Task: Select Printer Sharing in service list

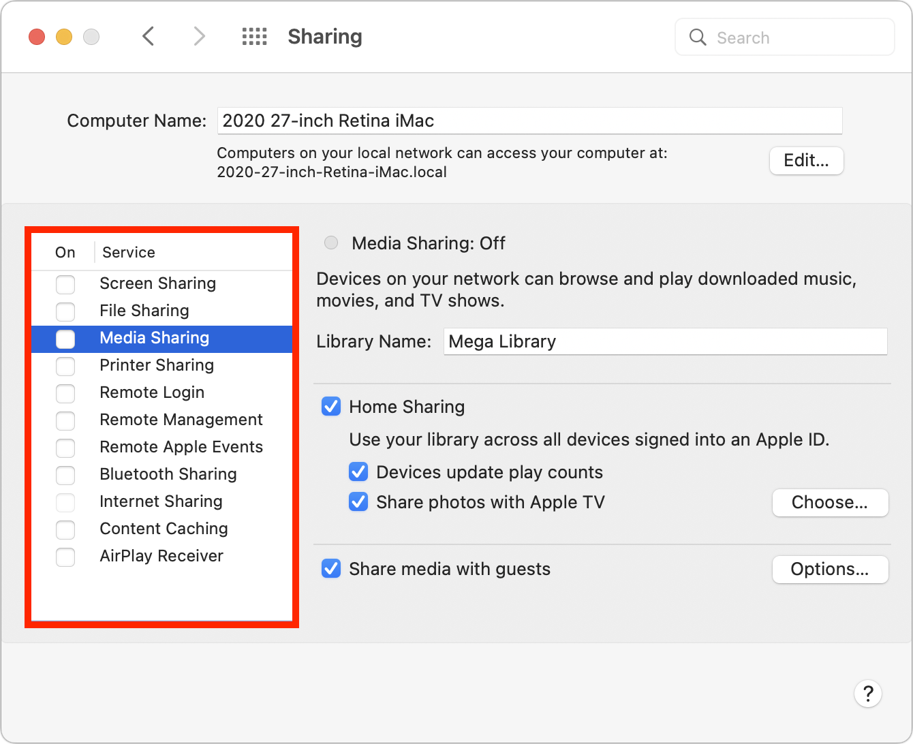Action: (157, 365)
